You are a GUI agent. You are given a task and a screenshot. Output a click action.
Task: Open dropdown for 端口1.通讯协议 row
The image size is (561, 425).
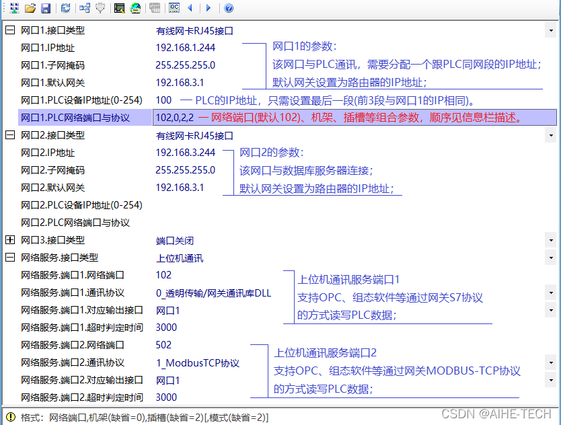pos(551,293)
